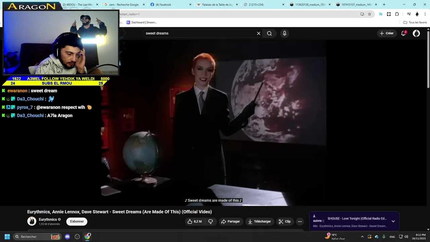Click the taskbar Rechercher search box
Image resolution: width=430 pixels, height=242 pixels.
click(37, 237)
